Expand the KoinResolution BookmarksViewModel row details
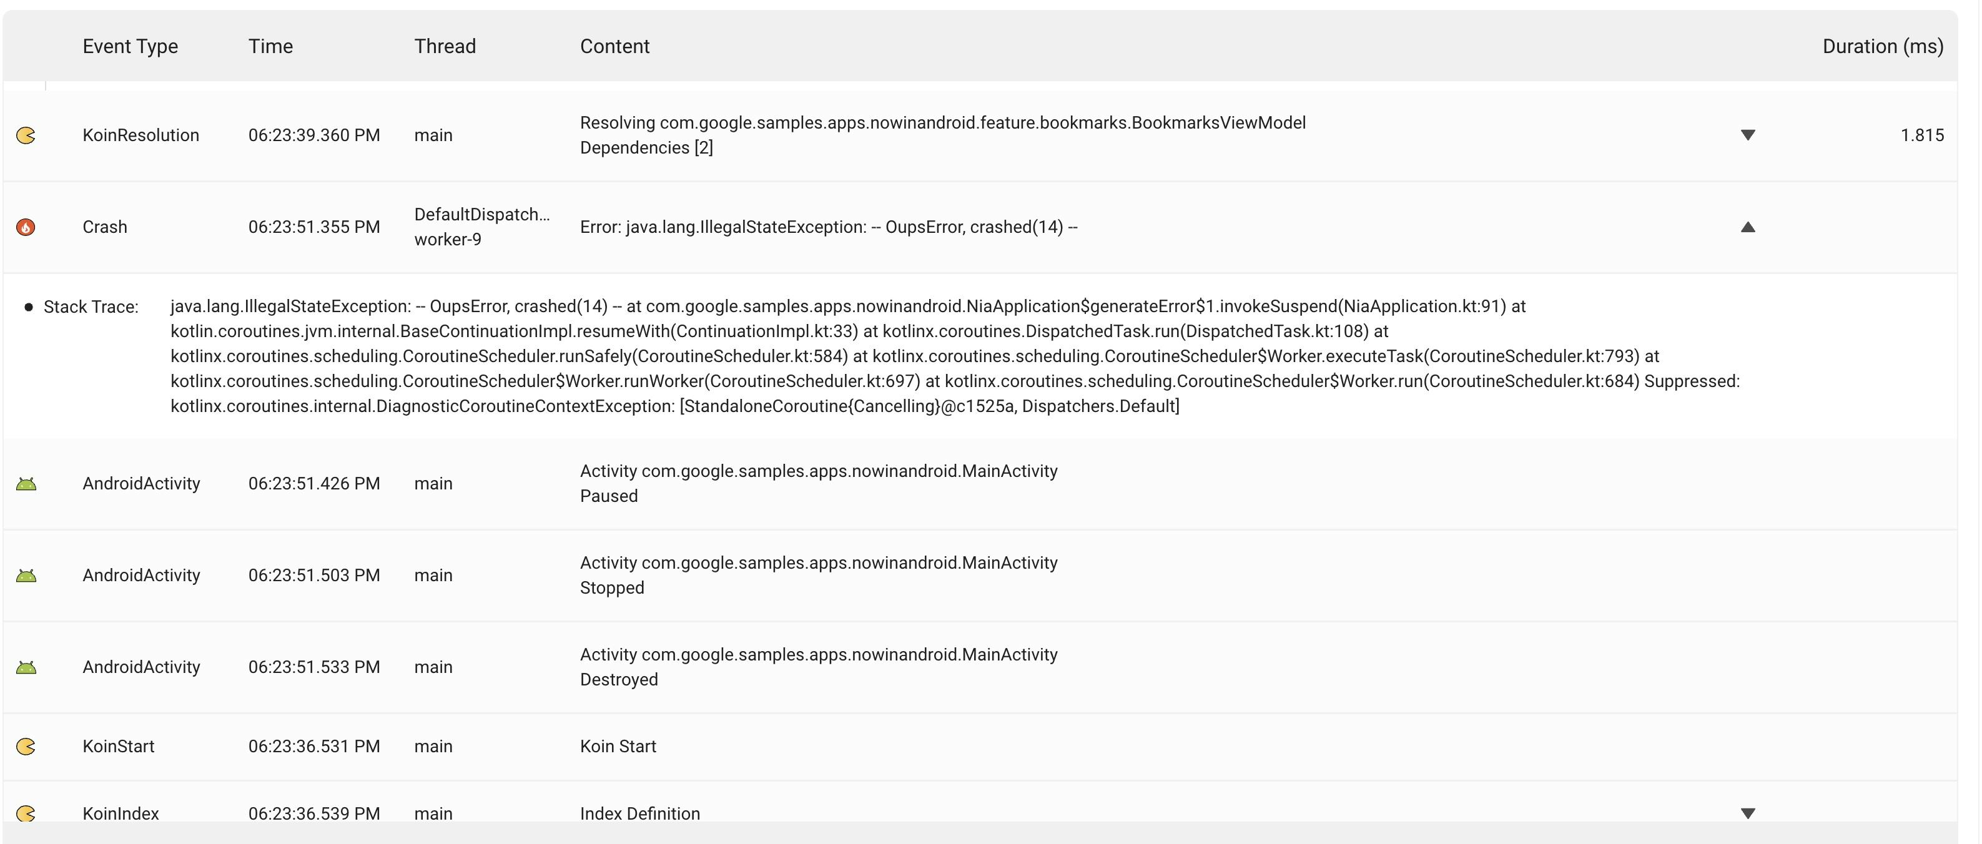 pyautogui.click(x=1747, y=135)
